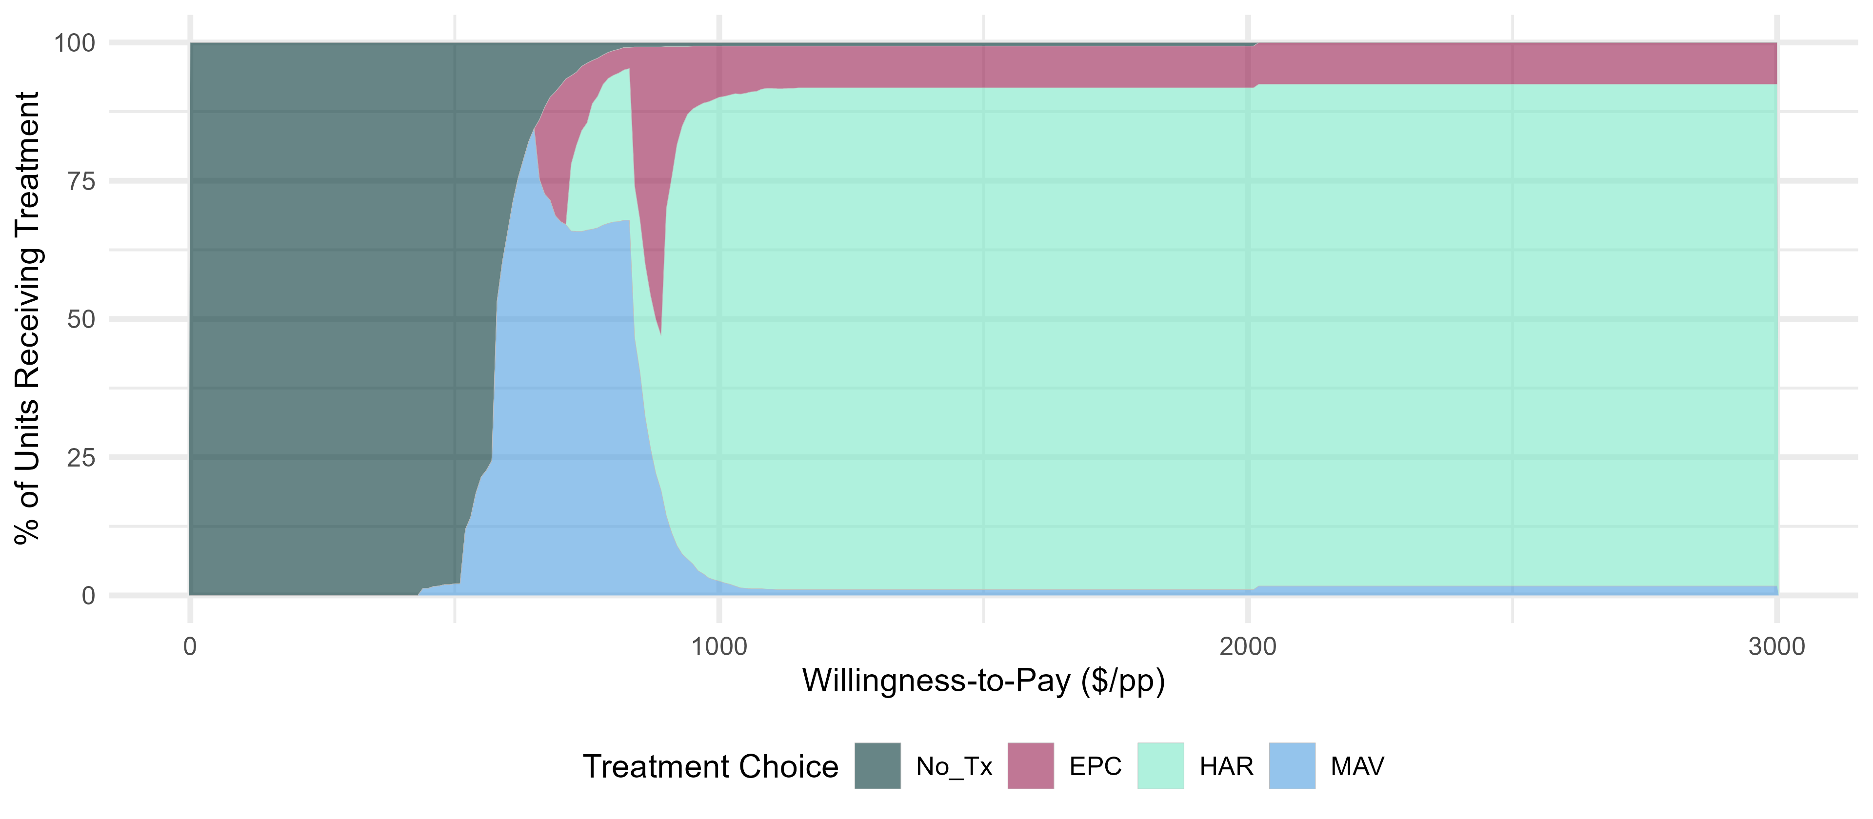The image size is (1873, 819).
Task: Click the Treatment Choice legend title
Action: point(710,767)
